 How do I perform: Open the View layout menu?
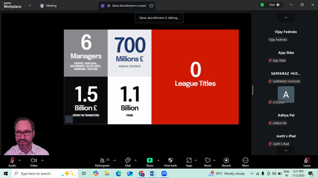274,5
